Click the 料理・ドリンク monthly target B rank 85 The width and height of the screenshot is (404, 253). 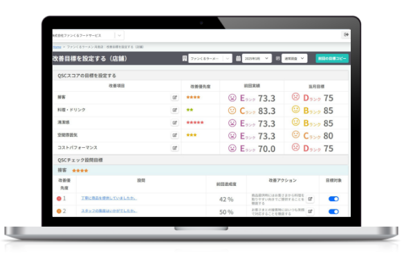[313, 111]
